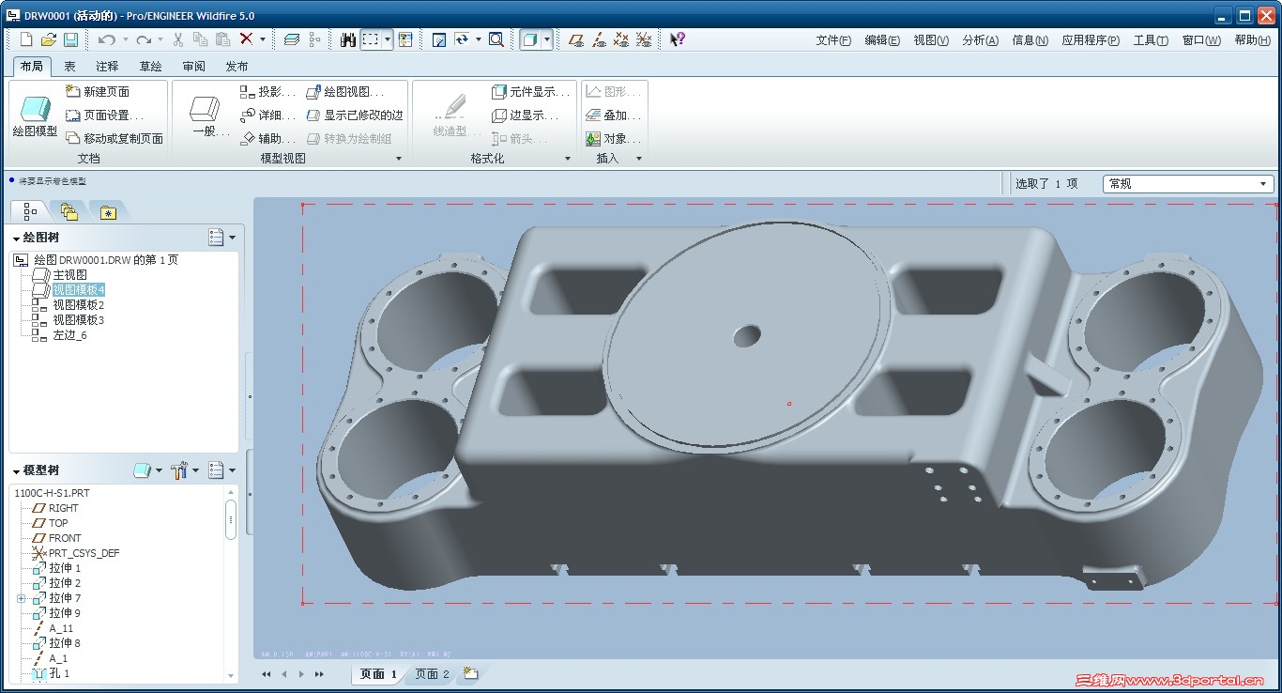Click the red X delete icon
Image resolution: width=1282 pixels, height=693 pixels.
click(x=246, y=39)
